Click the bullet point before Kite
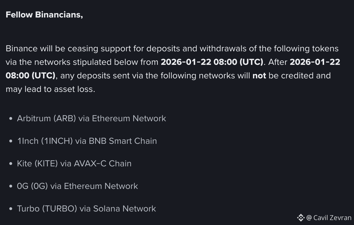354x225 pixels. coord(11,164)
